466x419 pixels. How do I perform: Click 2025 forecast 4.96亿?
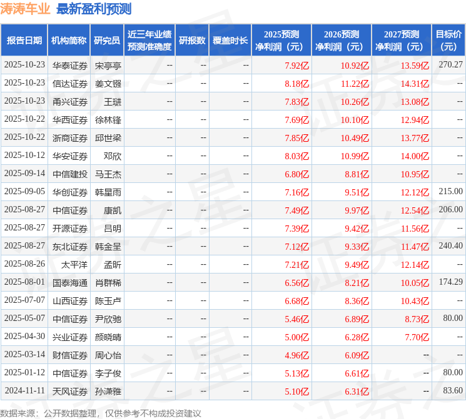coord(296,355)
